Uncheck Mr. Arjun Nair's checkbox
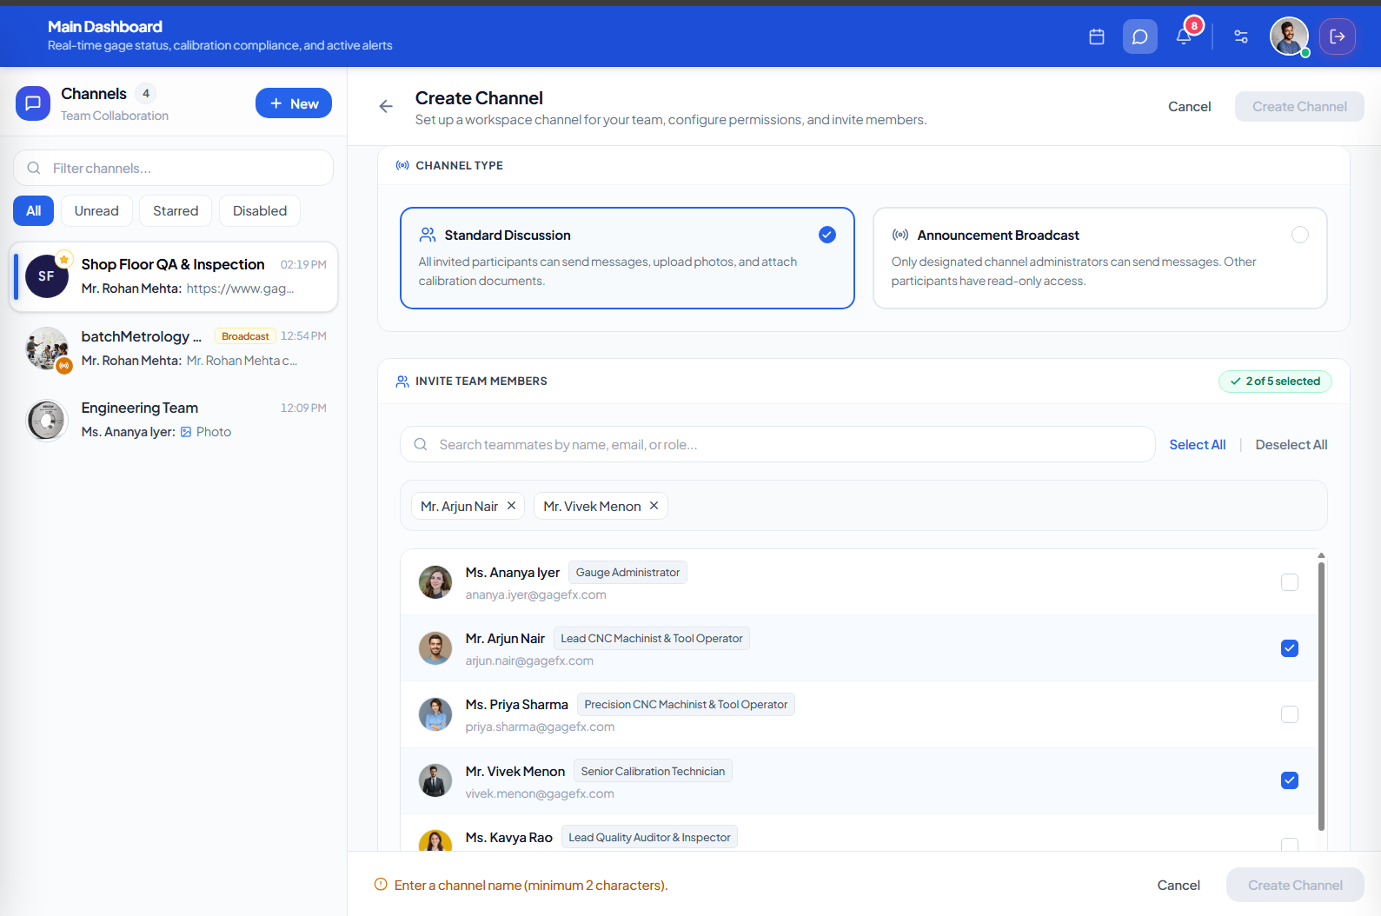This screenshot has width=1381, height=916. tap(1290, 648)
